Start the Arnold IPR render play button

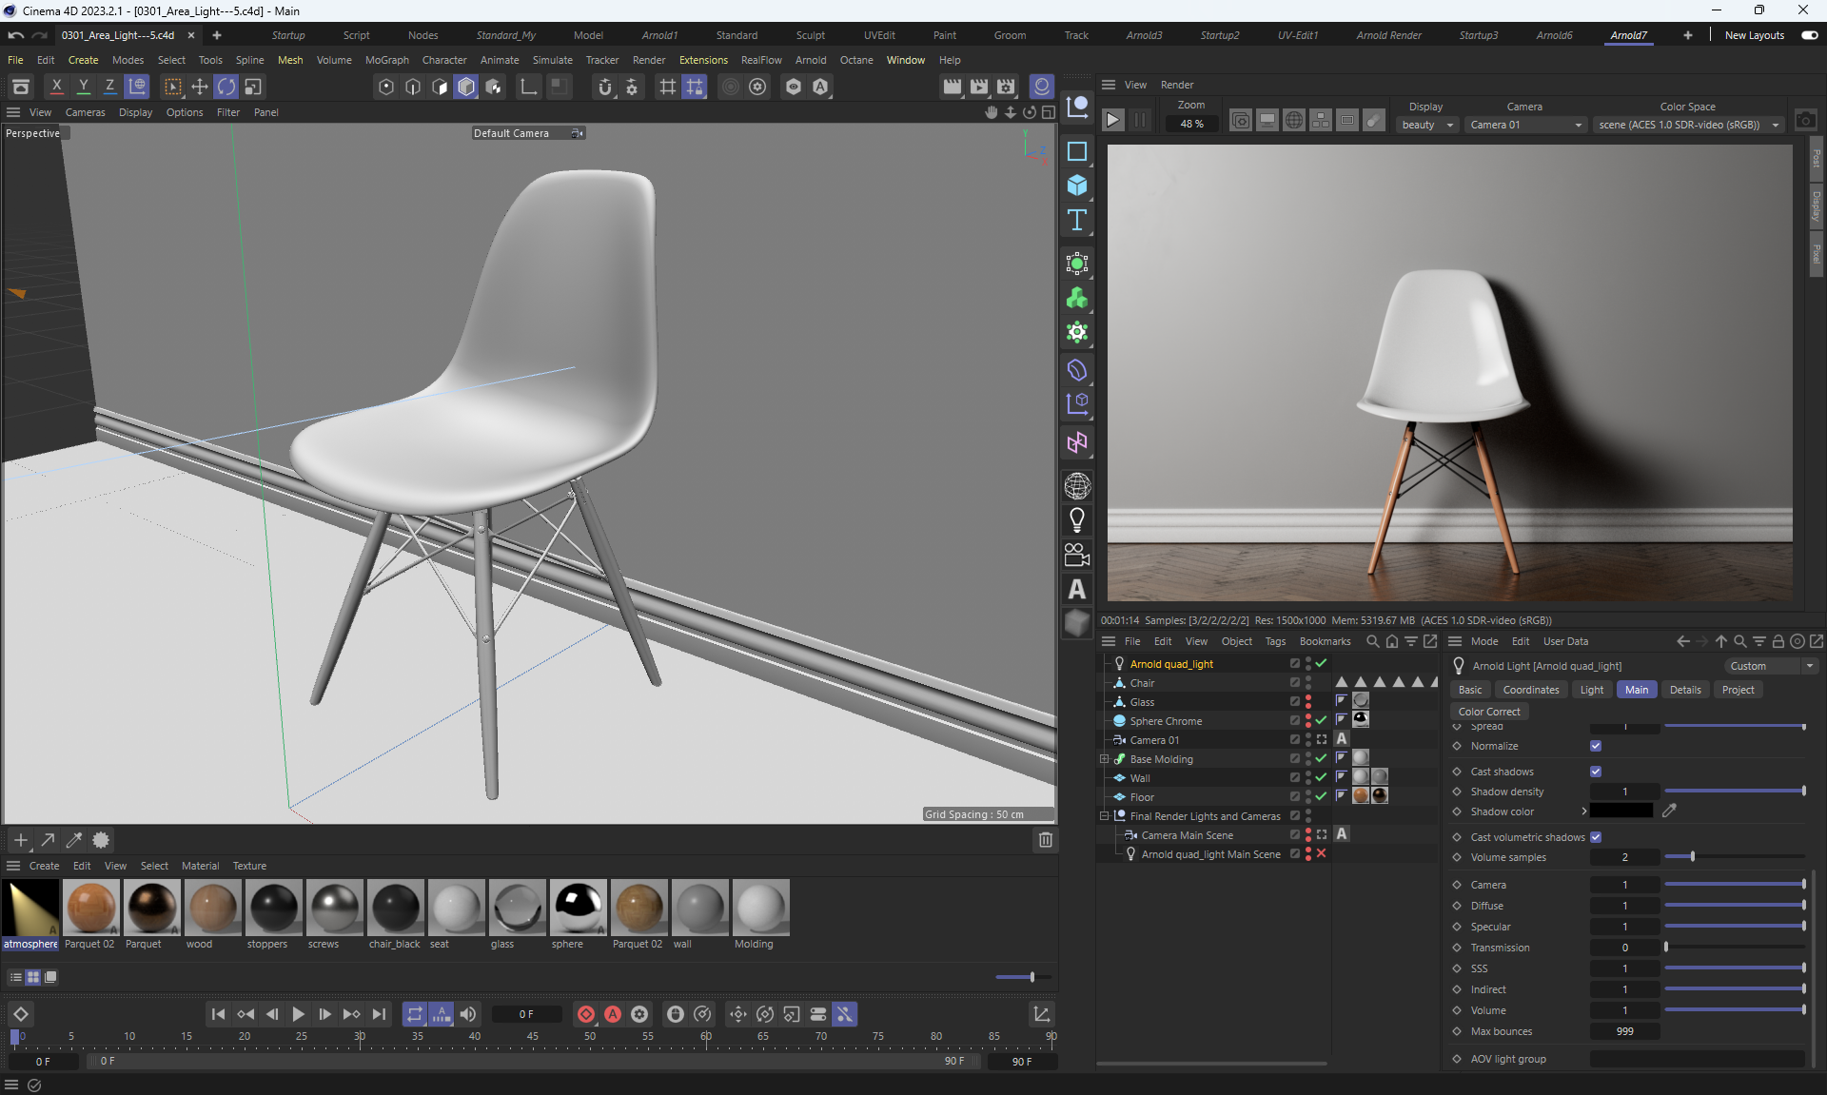point(1112,121)
